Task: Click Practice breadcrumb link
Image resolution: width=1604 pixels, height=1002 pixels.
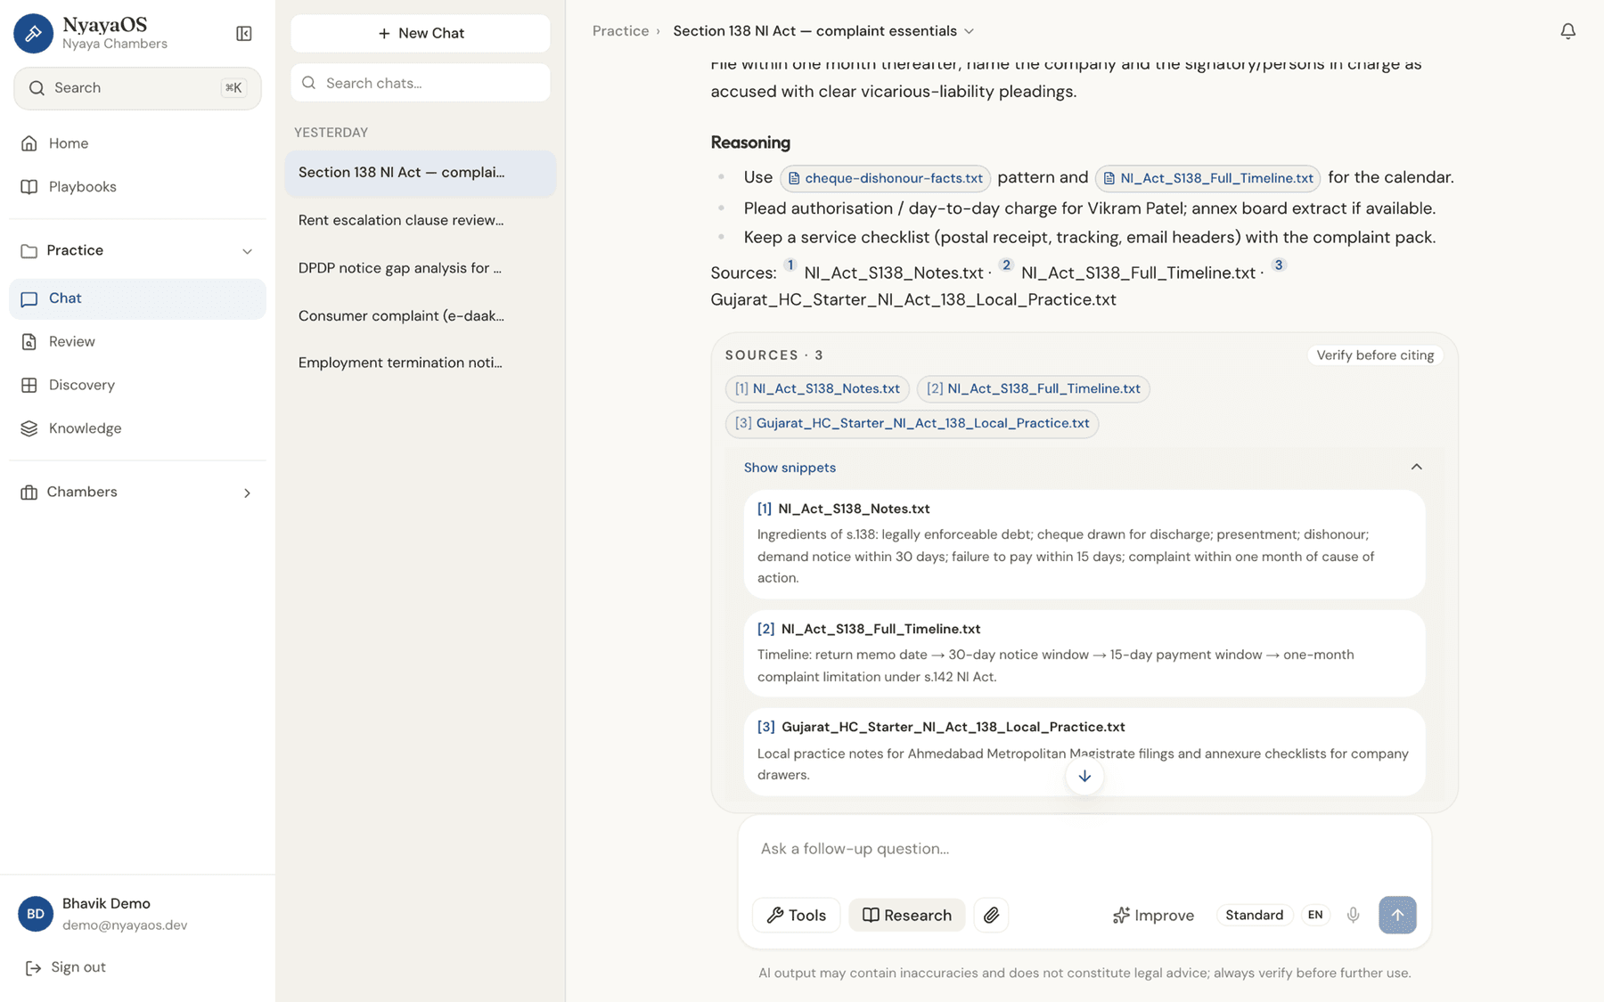Action: click(x=620, y=31)
